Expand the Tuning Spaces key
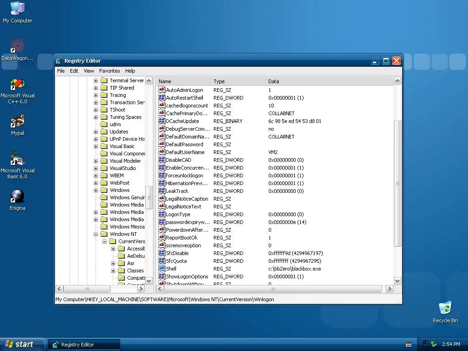This screenshot has height=351, width=468. 96,117
